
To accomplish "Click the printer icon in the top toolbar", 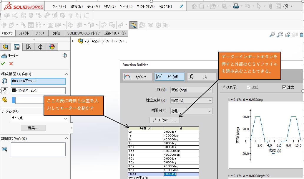I will 236,6.
